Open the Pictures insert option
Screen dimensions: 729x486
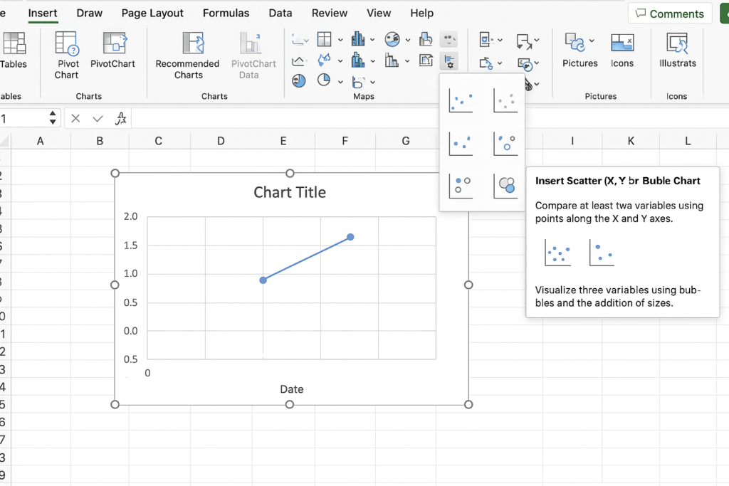[579, 51]
